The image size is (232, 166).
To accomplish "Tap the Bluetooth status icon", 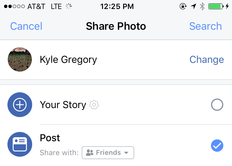I will point(202,7).
